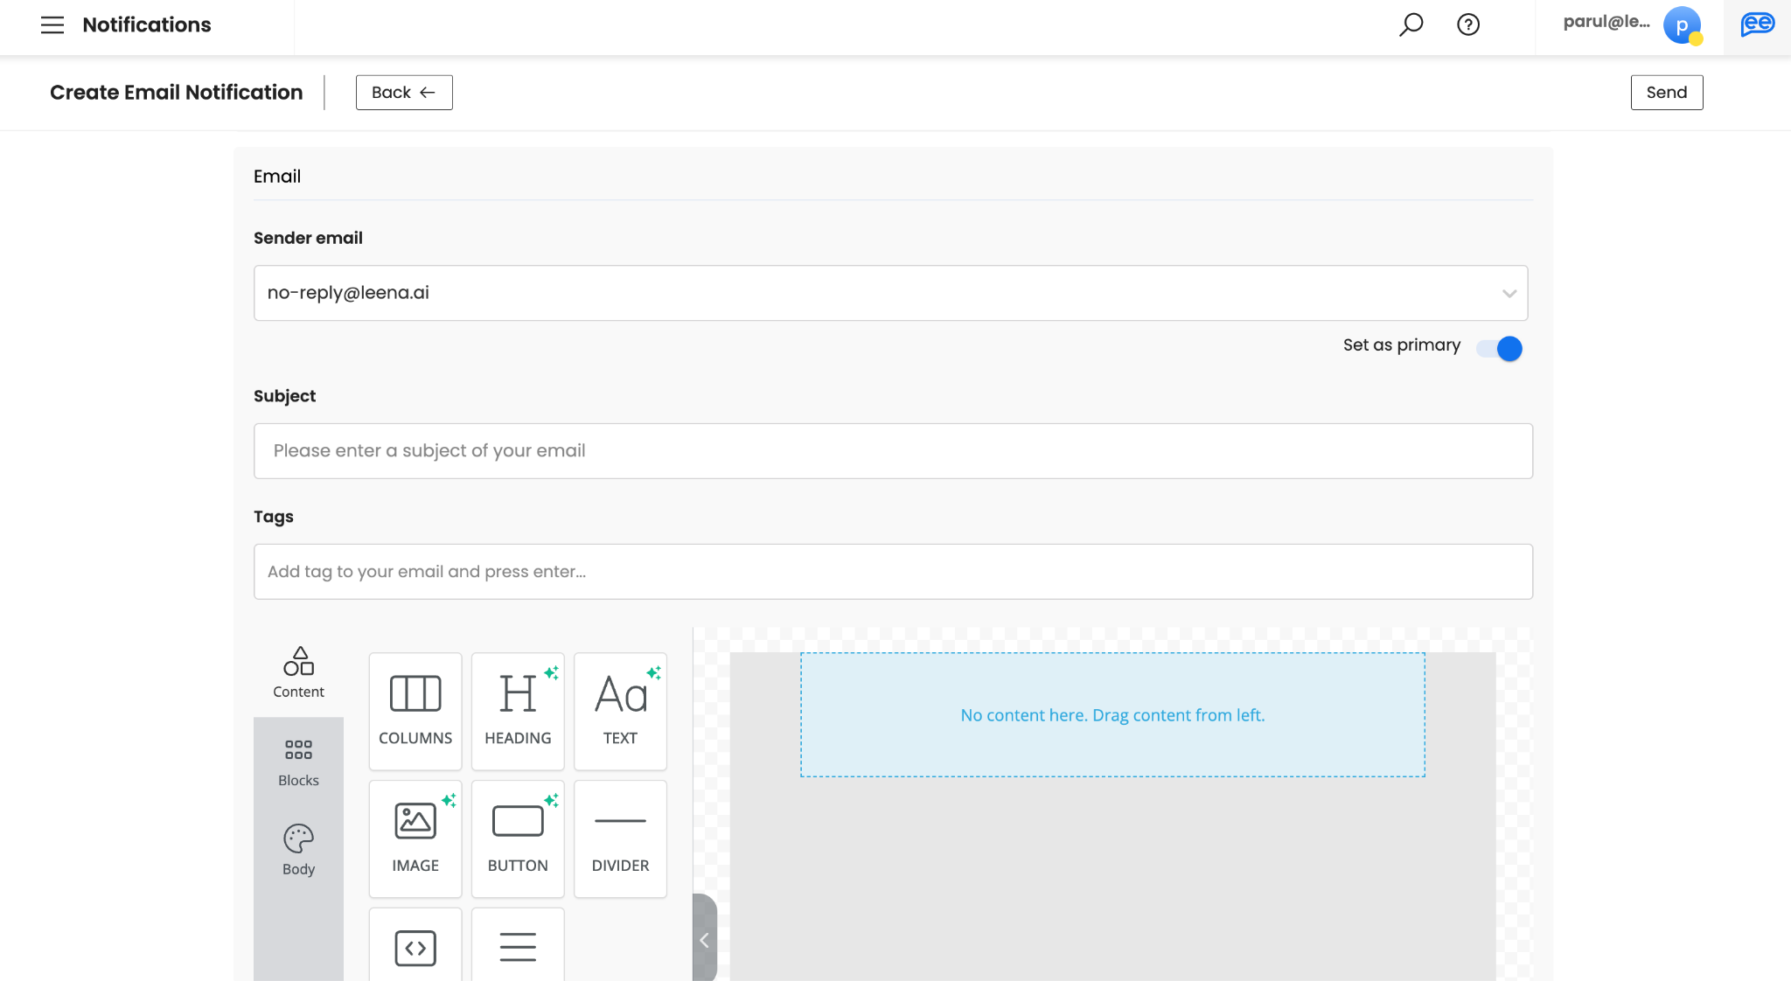Click the search magnifier icon

click(x=1411, y=24)
